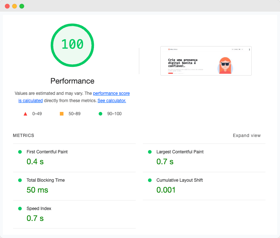Open the page screenshot thumbnail
280x238 pixels.
(206, 61)
